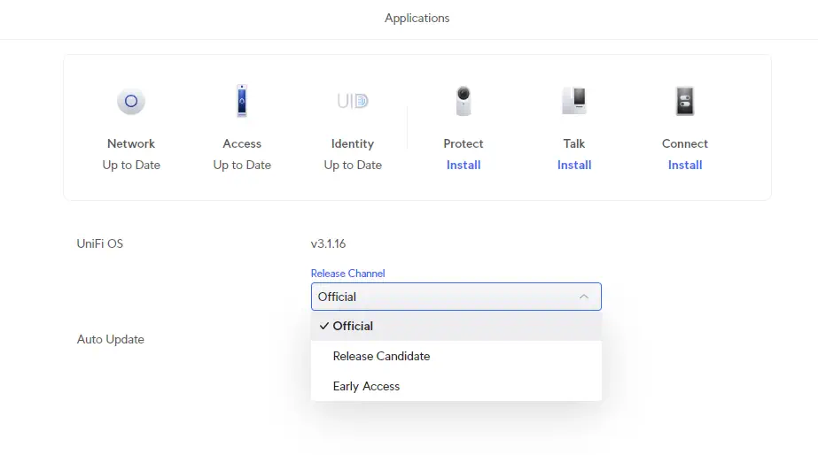This screenshot has width=818, height=455.
Task: Click the UniFi OS version v3.1.16
Action: (328, 243)
